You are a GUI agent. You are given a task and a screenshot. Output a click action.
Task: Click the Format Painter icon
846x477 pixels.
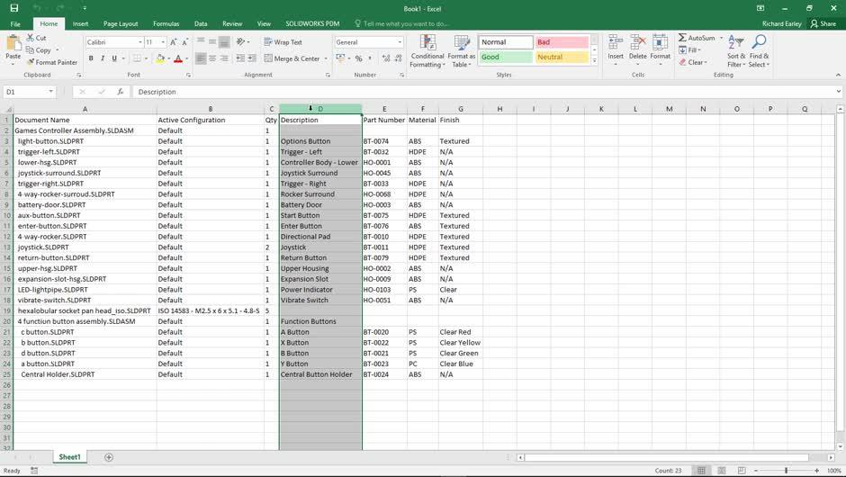tap(31, 62)
